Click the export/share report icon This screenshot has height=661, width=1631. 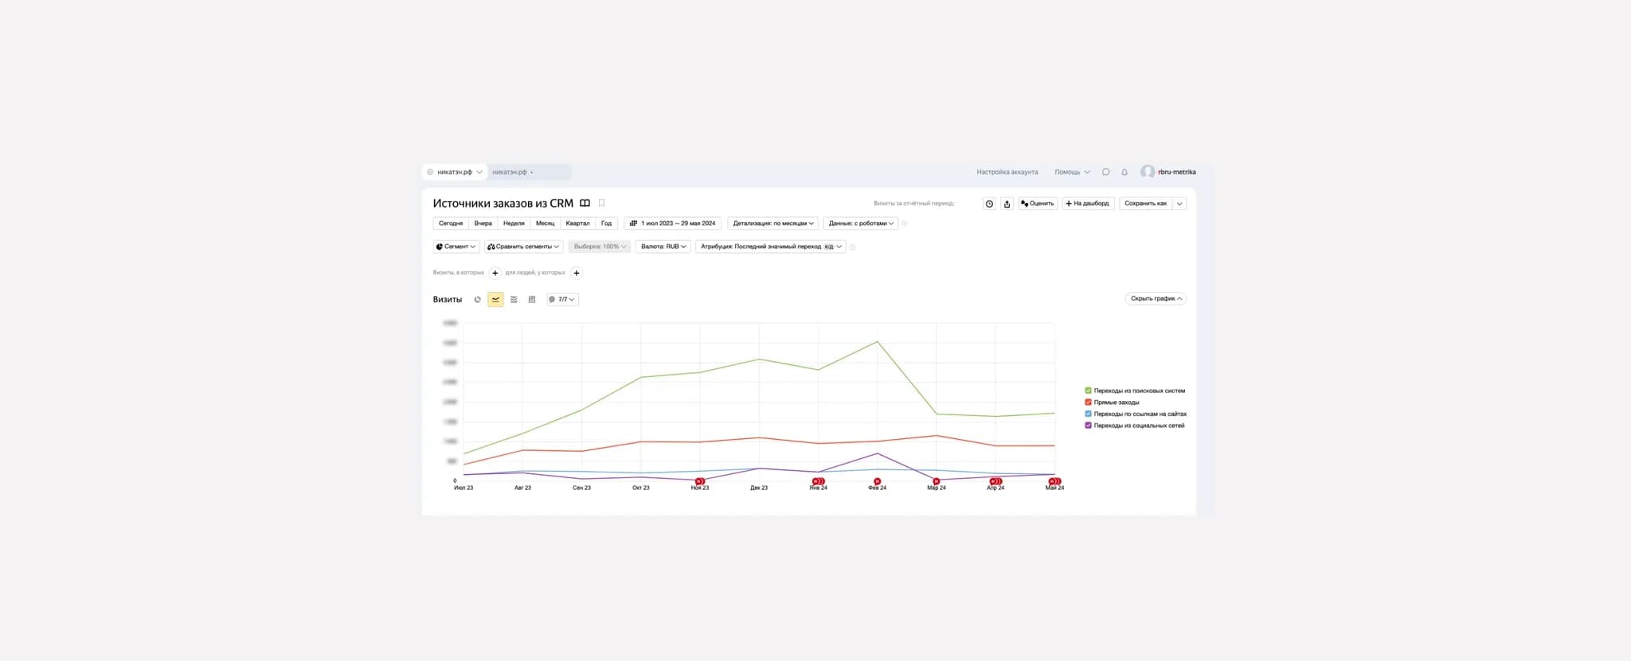pyautogui.click(x=1007, y=204)
